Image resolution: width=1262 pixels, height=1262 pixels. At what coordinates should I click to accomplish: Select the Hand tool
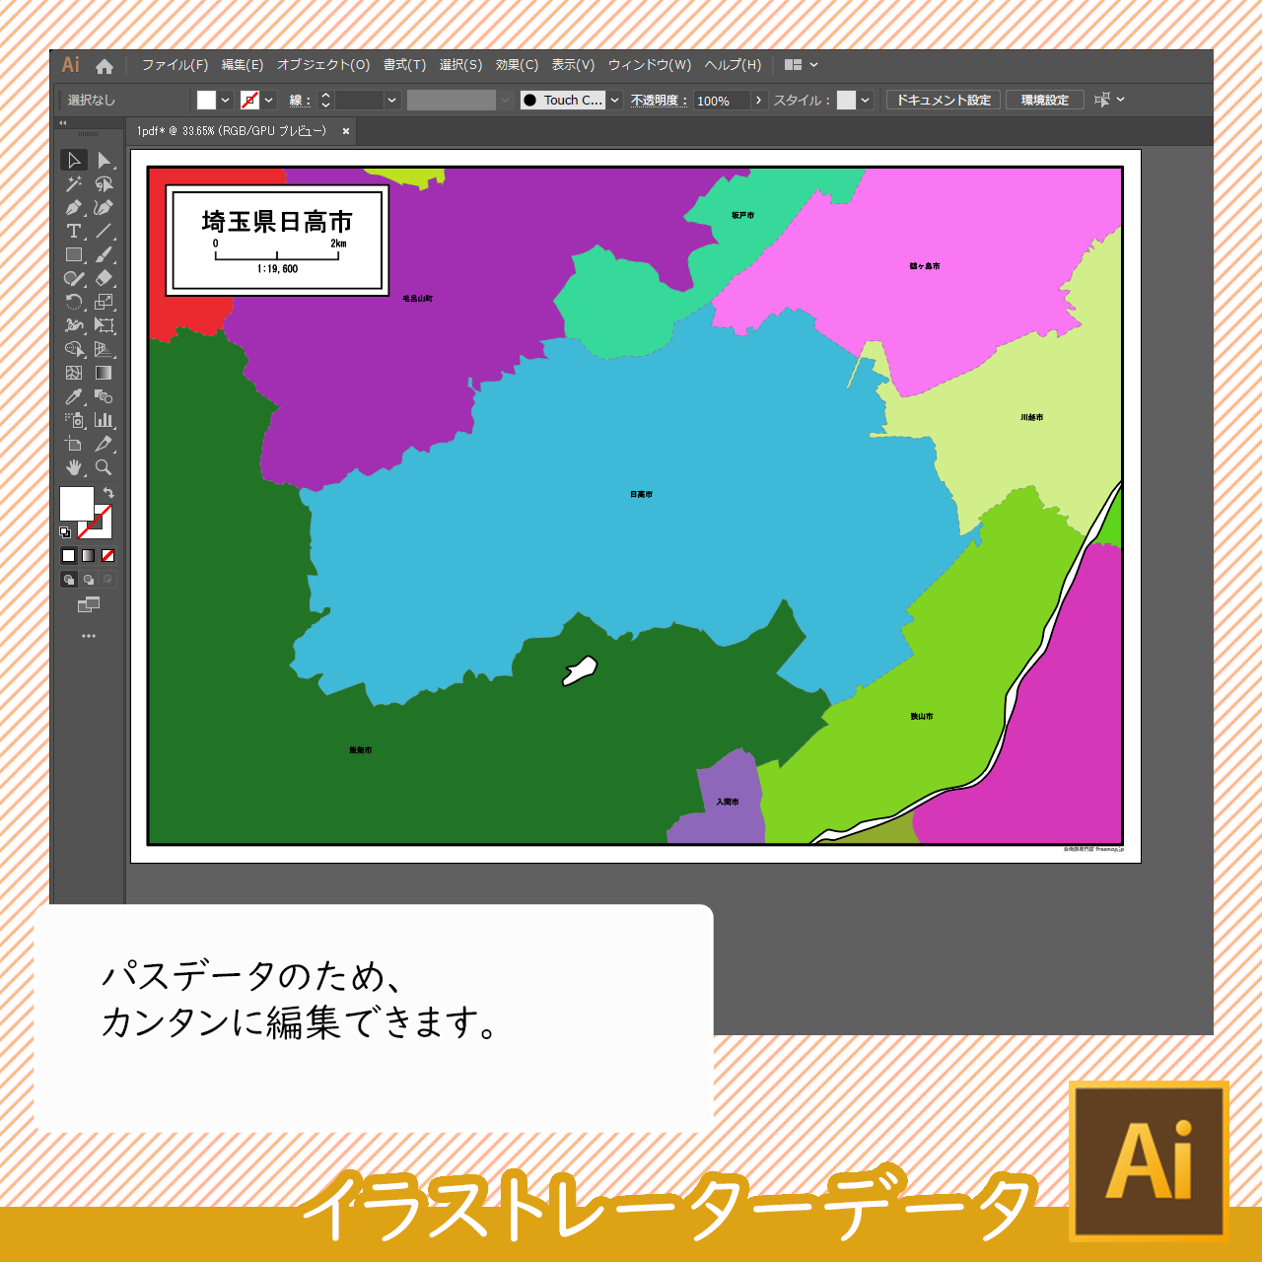[74, 467]
